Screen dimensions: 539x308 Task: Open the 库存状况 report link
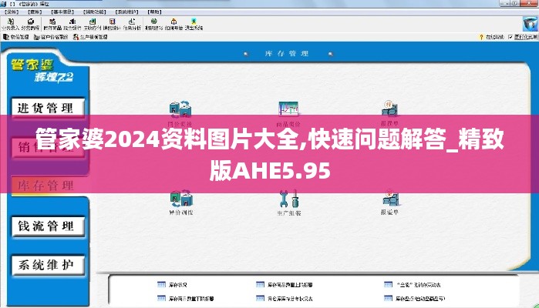point(179,284)
